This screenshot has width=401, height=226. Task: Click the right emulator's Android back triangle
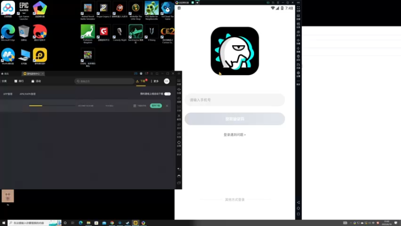[298, 202]
